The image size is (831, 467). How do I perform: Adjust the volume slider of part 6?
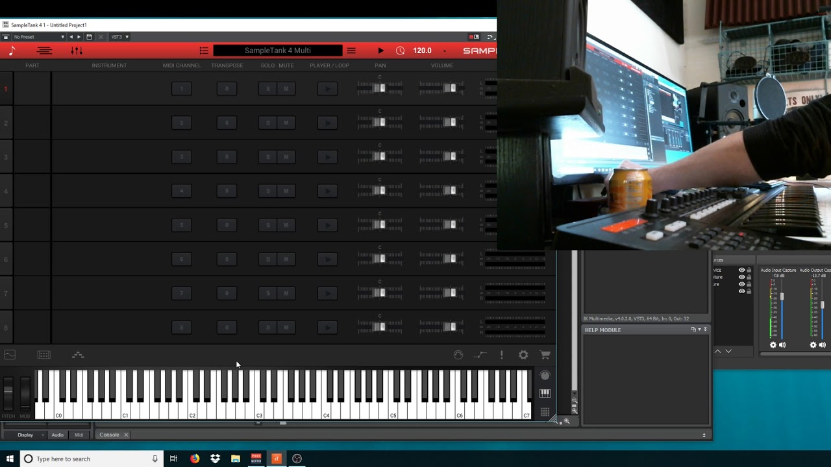point(441,259)
